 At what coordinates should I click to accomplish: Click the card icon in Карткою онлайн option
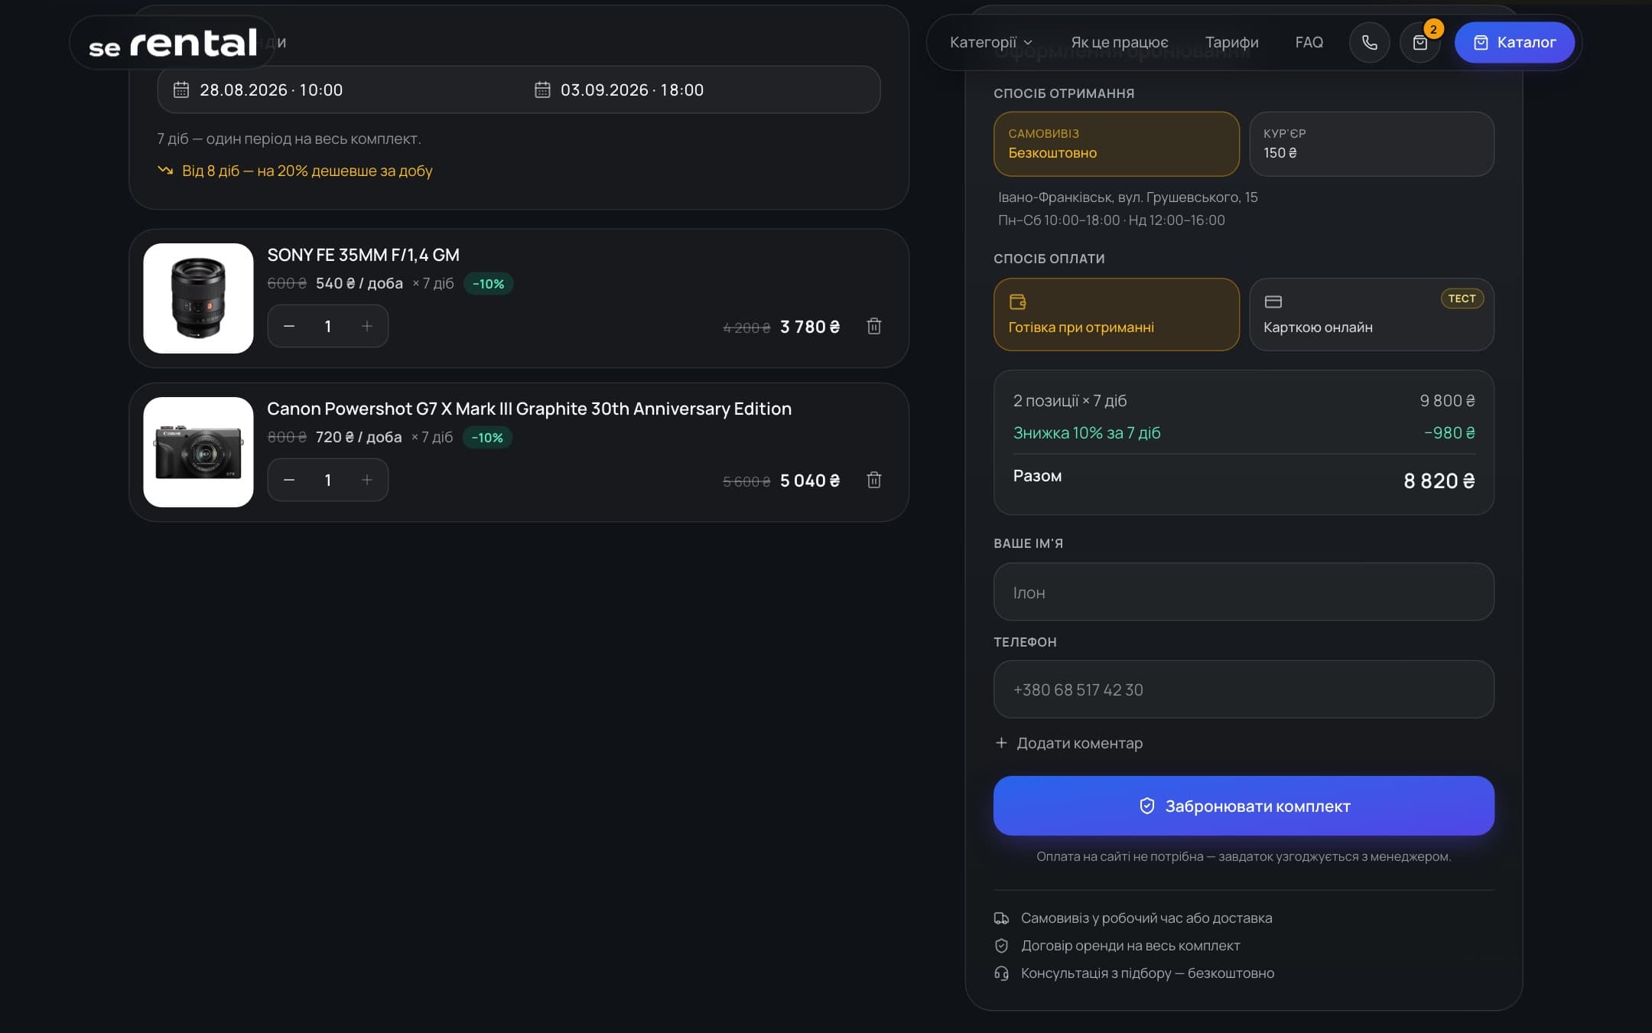pos(1273,301)
